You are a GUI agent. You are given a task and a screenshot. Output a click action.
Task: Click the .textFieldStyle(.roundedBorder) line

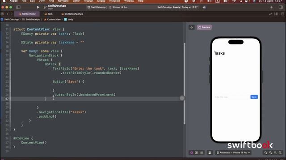(x=91, y=73)
